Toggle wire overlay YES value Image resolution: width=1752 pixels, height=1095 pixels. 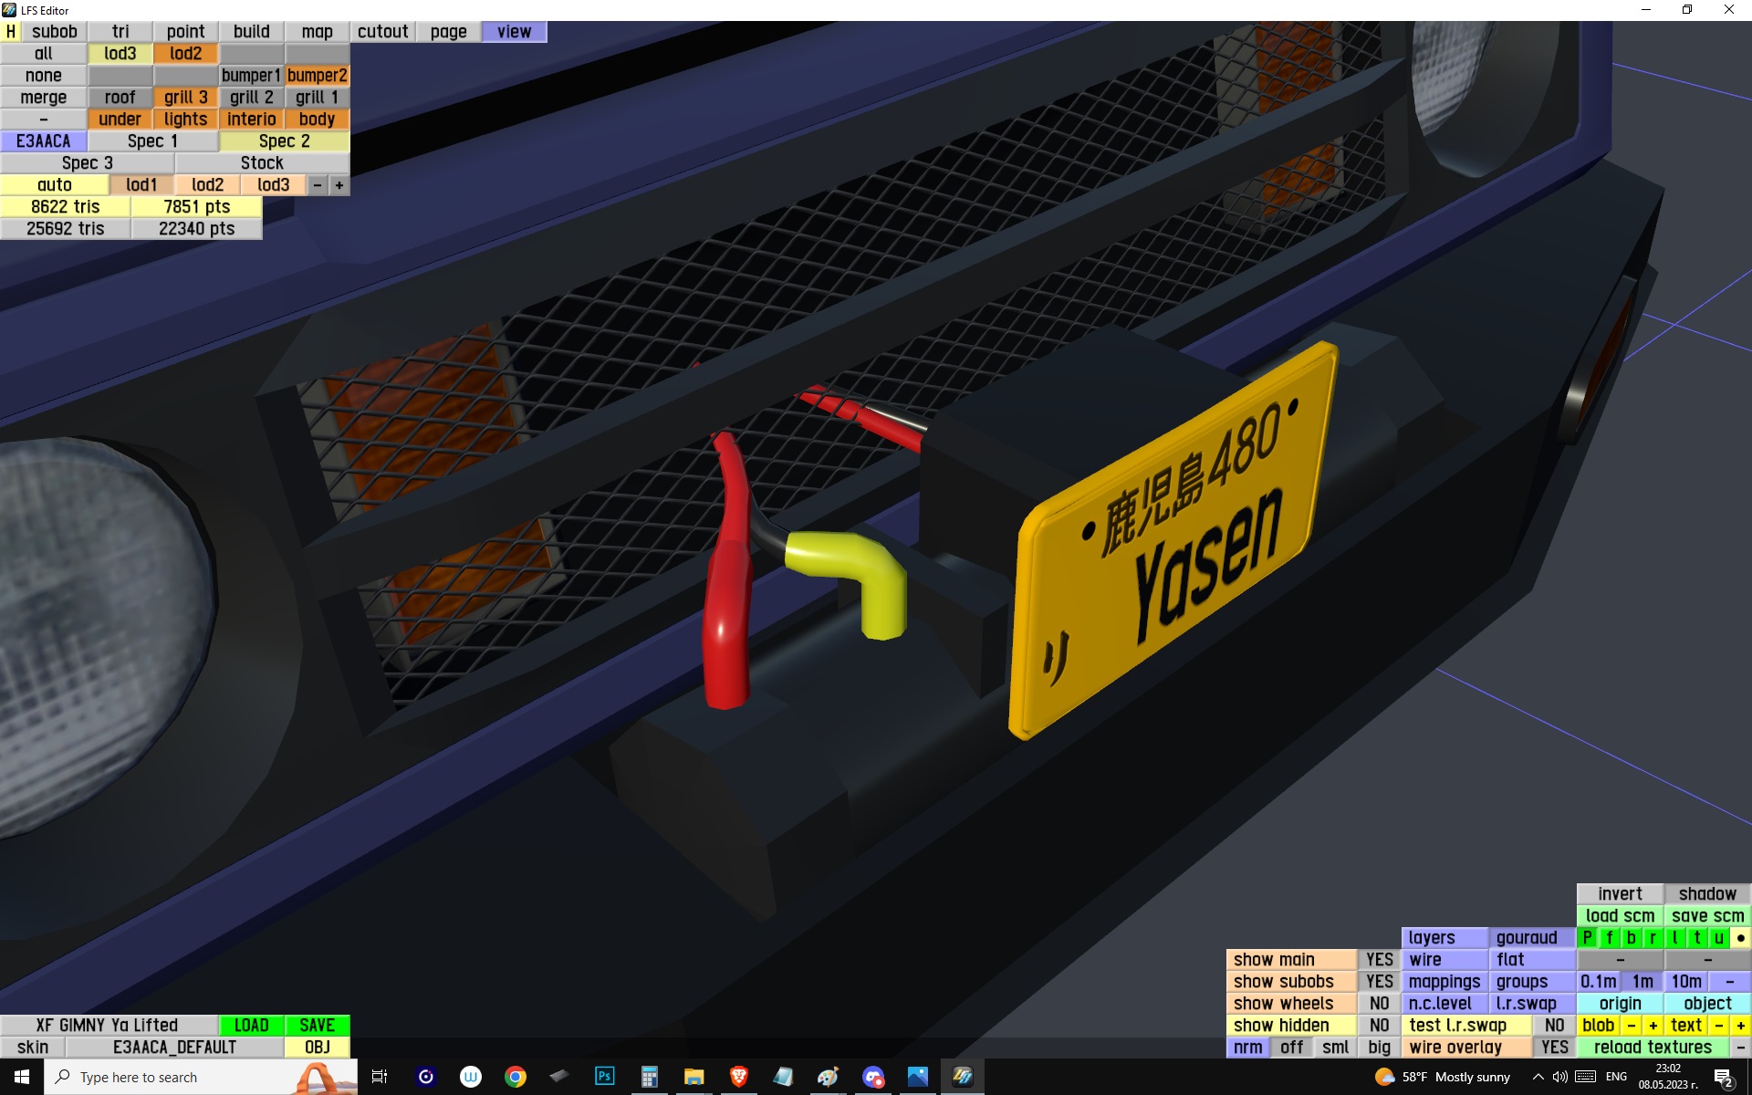coord(1554,1047)
